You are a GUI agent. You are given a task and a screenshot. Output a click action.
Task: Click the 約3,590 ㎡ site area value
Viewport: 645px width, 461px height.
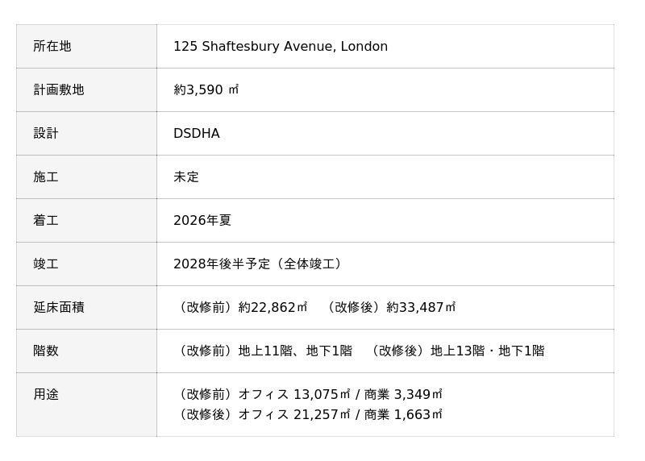(206, 90)
